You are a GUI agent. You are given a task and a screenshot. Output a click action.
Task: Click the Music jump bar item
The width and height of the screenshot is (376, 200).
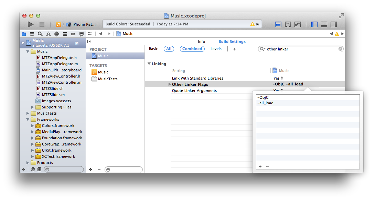125,34
